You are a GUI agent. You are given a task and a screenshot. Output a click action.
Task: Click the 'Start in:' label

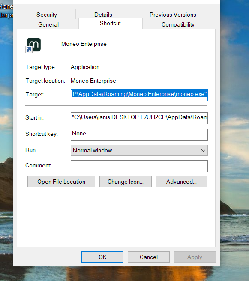coord(34,117)
